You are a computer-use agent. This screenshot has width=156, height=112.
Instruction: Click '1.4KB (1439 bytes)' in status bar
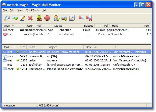tap(48, 105)
